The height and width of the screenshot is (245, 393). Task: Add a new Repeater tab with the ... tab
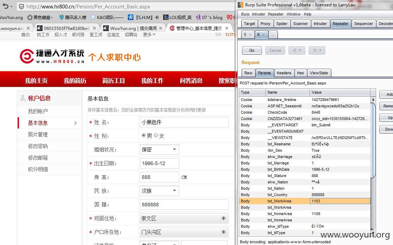(x=273, y=34)
